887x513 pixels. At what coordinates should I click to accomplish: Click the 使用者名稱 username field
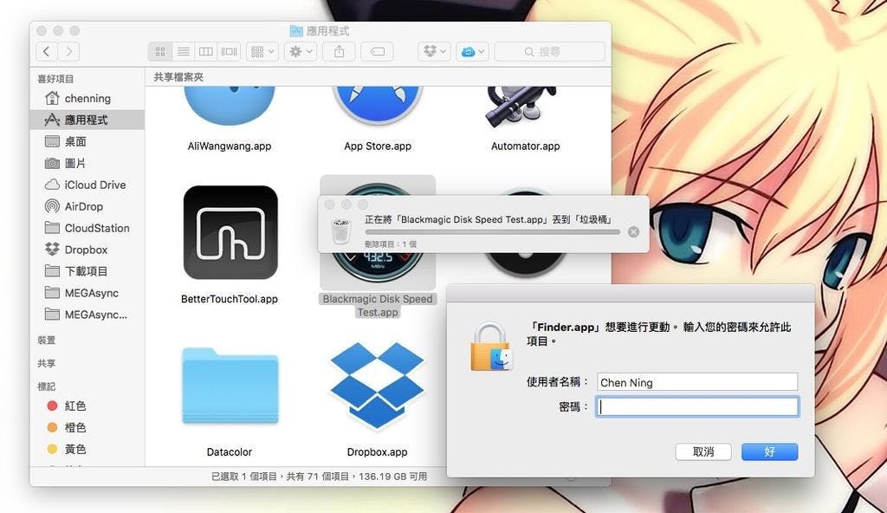click(697, 382)
